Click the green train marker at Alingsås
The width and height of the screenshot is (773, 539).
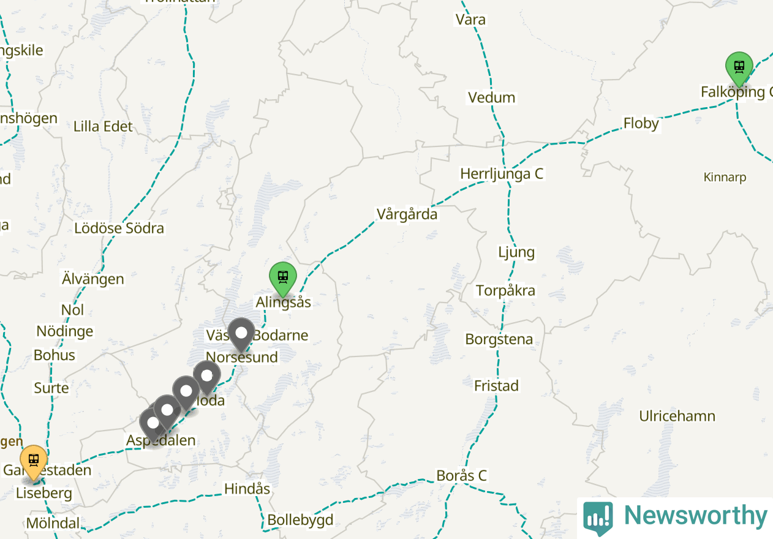click(x=282, y=277)
